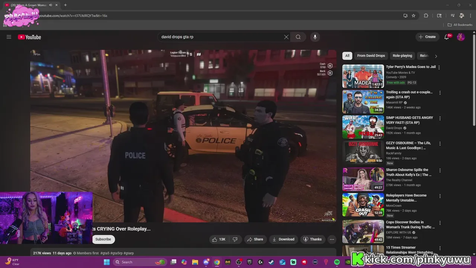The width and height of the screenshot is (476, 268).
Task: Open options for SIMP HUSBAND video
Action: pos(440,118)
